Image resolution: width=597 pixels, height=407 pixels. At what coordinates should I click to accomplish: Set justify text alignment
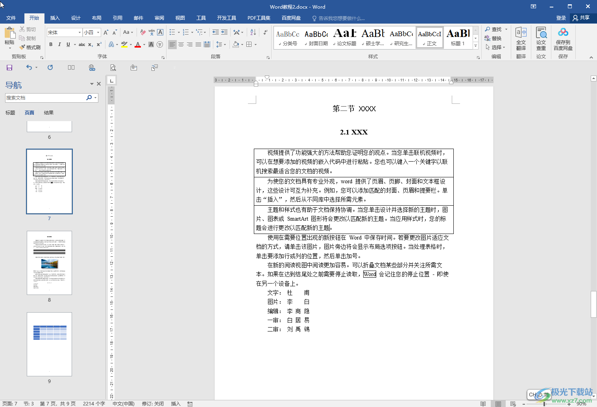(x=198, y=44)
